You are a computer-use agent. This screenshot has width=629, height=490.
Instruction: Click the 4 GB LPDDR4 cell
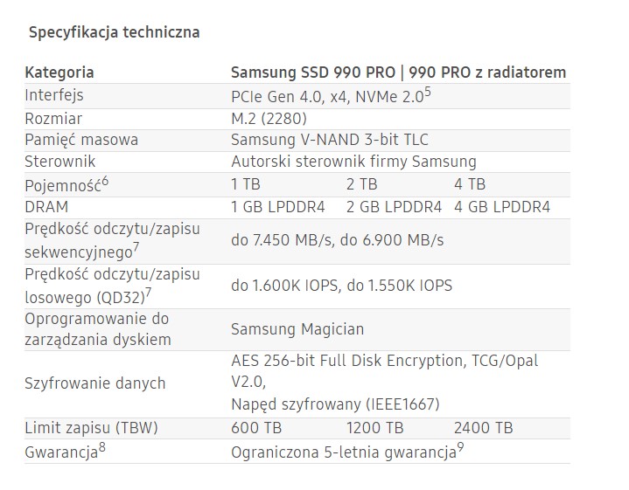pyautogui.click(x=501, y=207)
